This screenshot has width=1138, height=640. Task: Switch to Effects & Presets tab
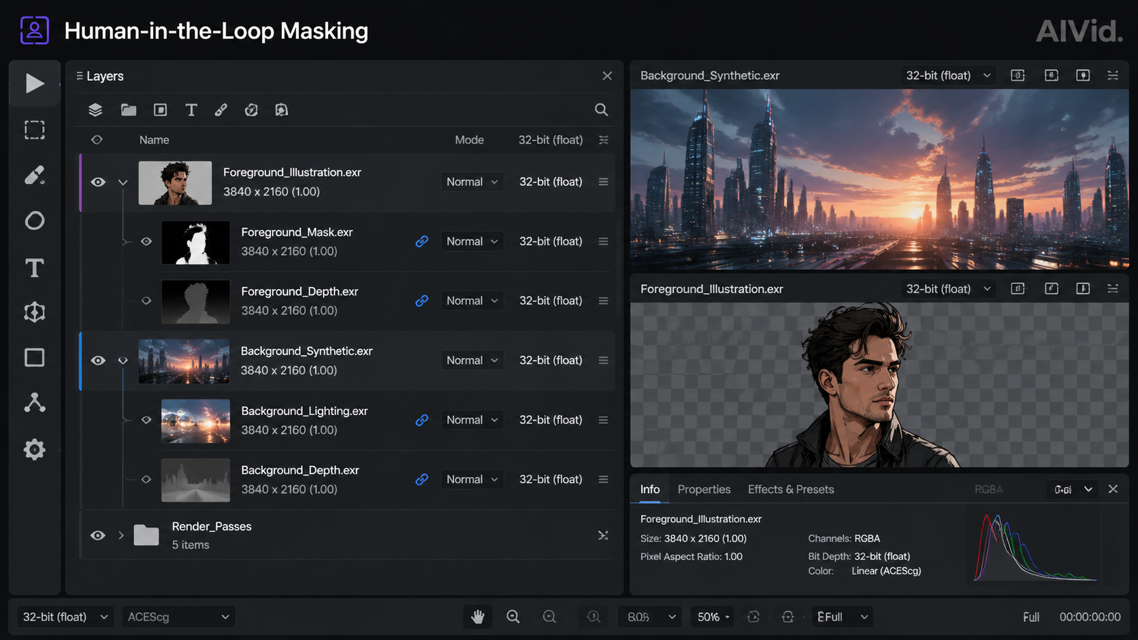[x=791, y=490]
